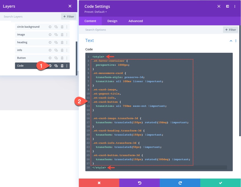Open settings gear for heading layer
Screen dimensions: 241x187
(x=50, y=42)
